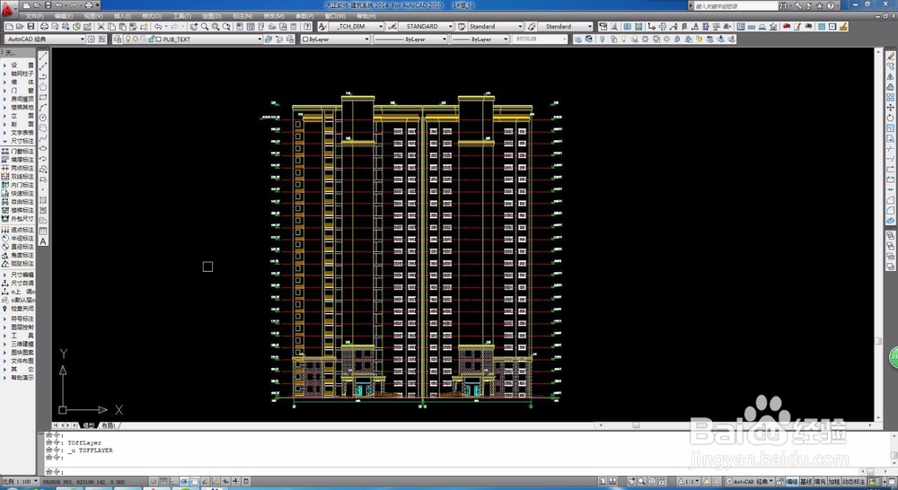Select the Ellipse draw tool
898x490 pixels.
(x=43, y=148)
